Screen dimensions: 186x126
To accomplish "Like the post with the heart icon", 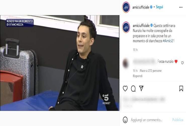I will point(125,88).
